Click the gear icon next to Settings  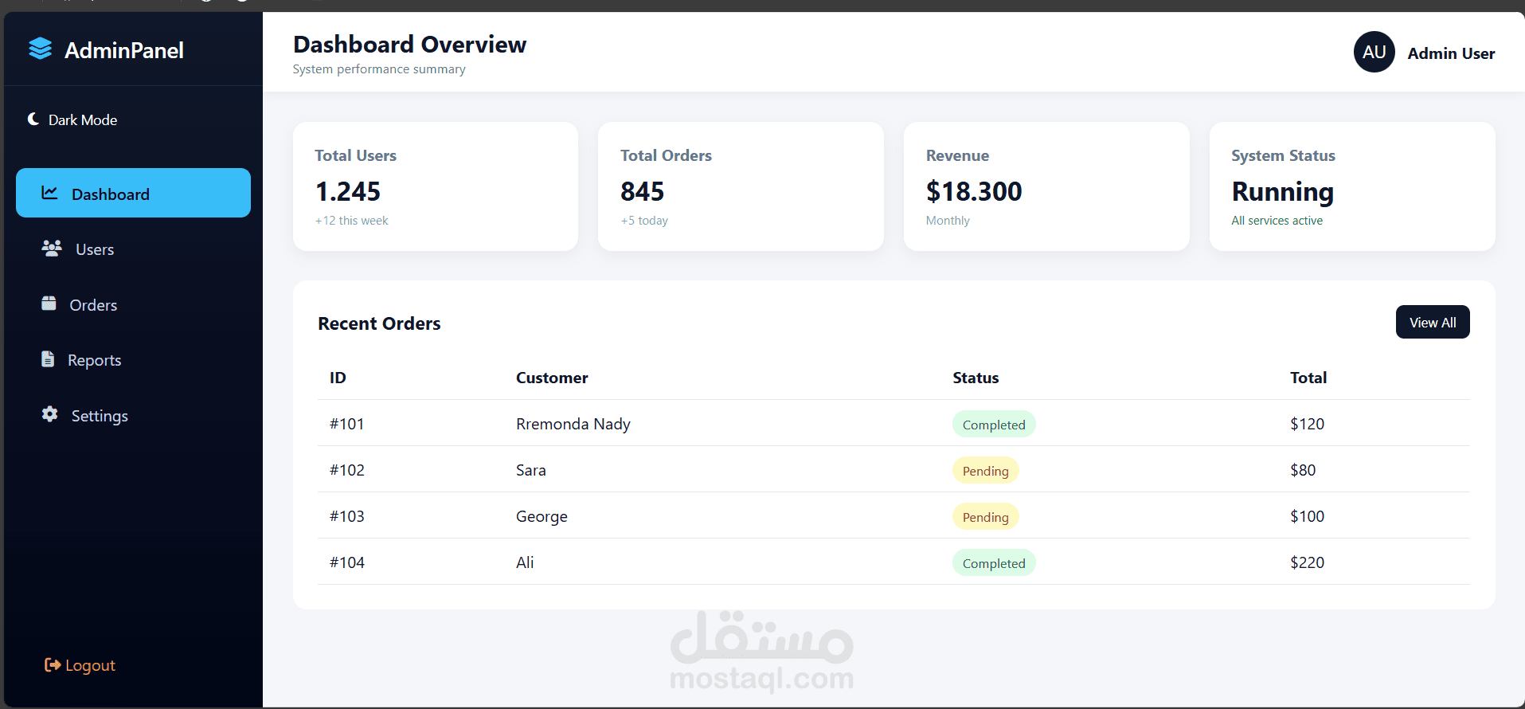tap(49, 414)
